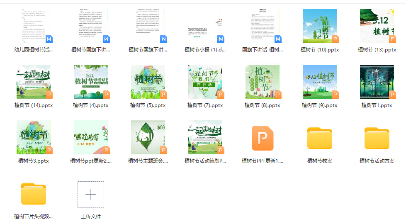Select 植树节 (5).pptx presentation
Image resolution: width=406 pixels, height=224 pixels.
148,82
